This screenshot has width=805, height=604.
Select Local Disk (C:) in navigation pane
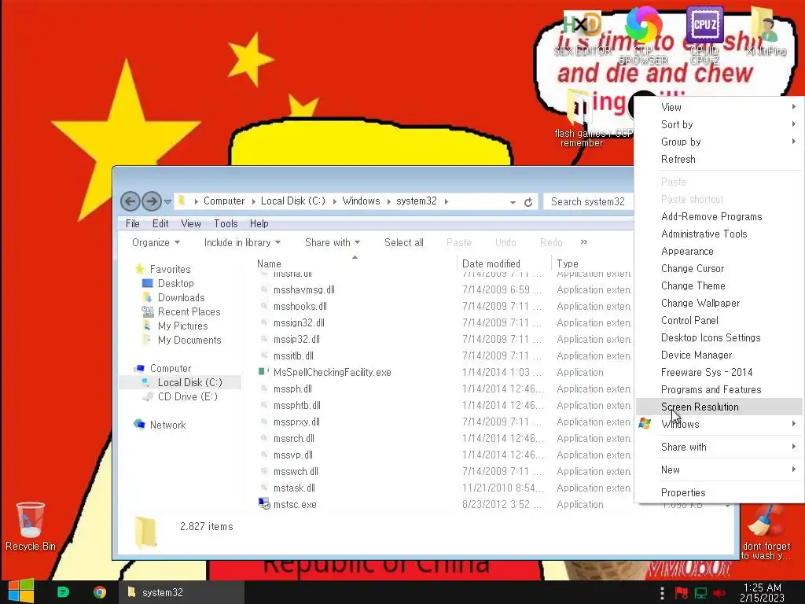pyautogui.click(x=190, y=382)
